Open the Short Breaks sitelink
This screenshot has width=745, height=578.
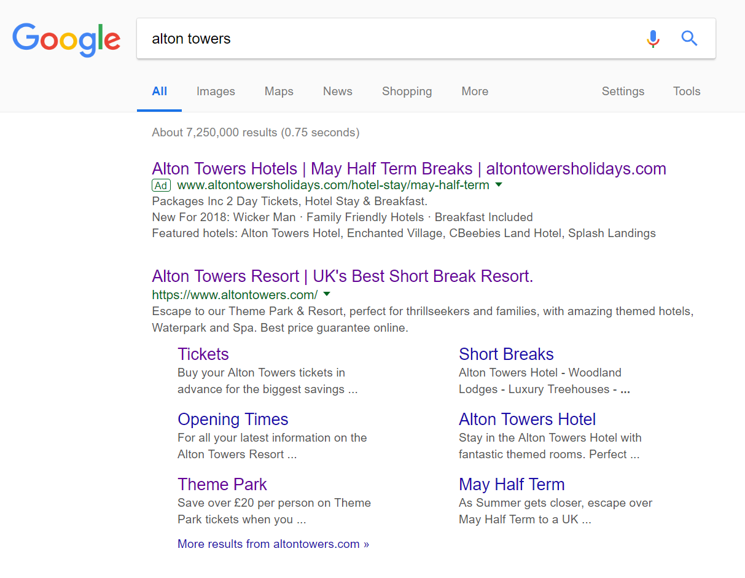[506, 354]
